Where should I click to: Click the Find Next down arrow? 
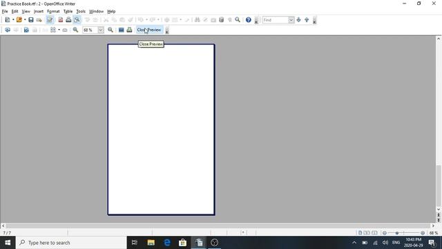299,20
